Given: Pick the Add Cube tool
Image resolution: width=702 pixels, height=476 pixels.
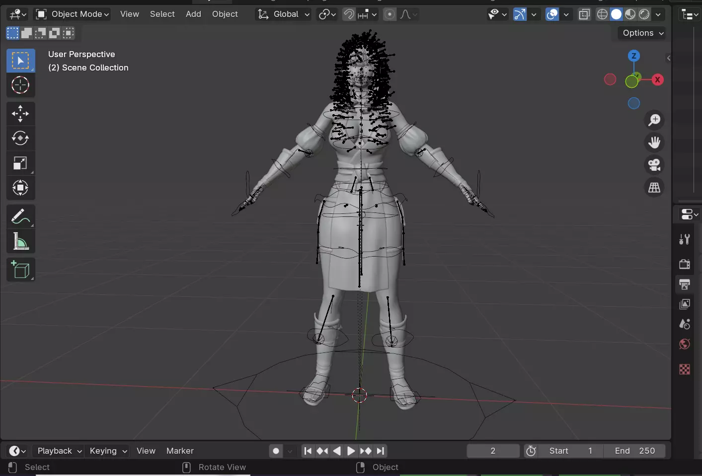Looking at the screenshot, I should pyautogui.click(x=20, y=270).
